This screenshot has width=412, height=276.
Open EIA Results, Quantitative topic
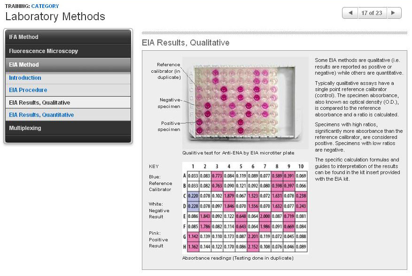(x=41, y=115)
